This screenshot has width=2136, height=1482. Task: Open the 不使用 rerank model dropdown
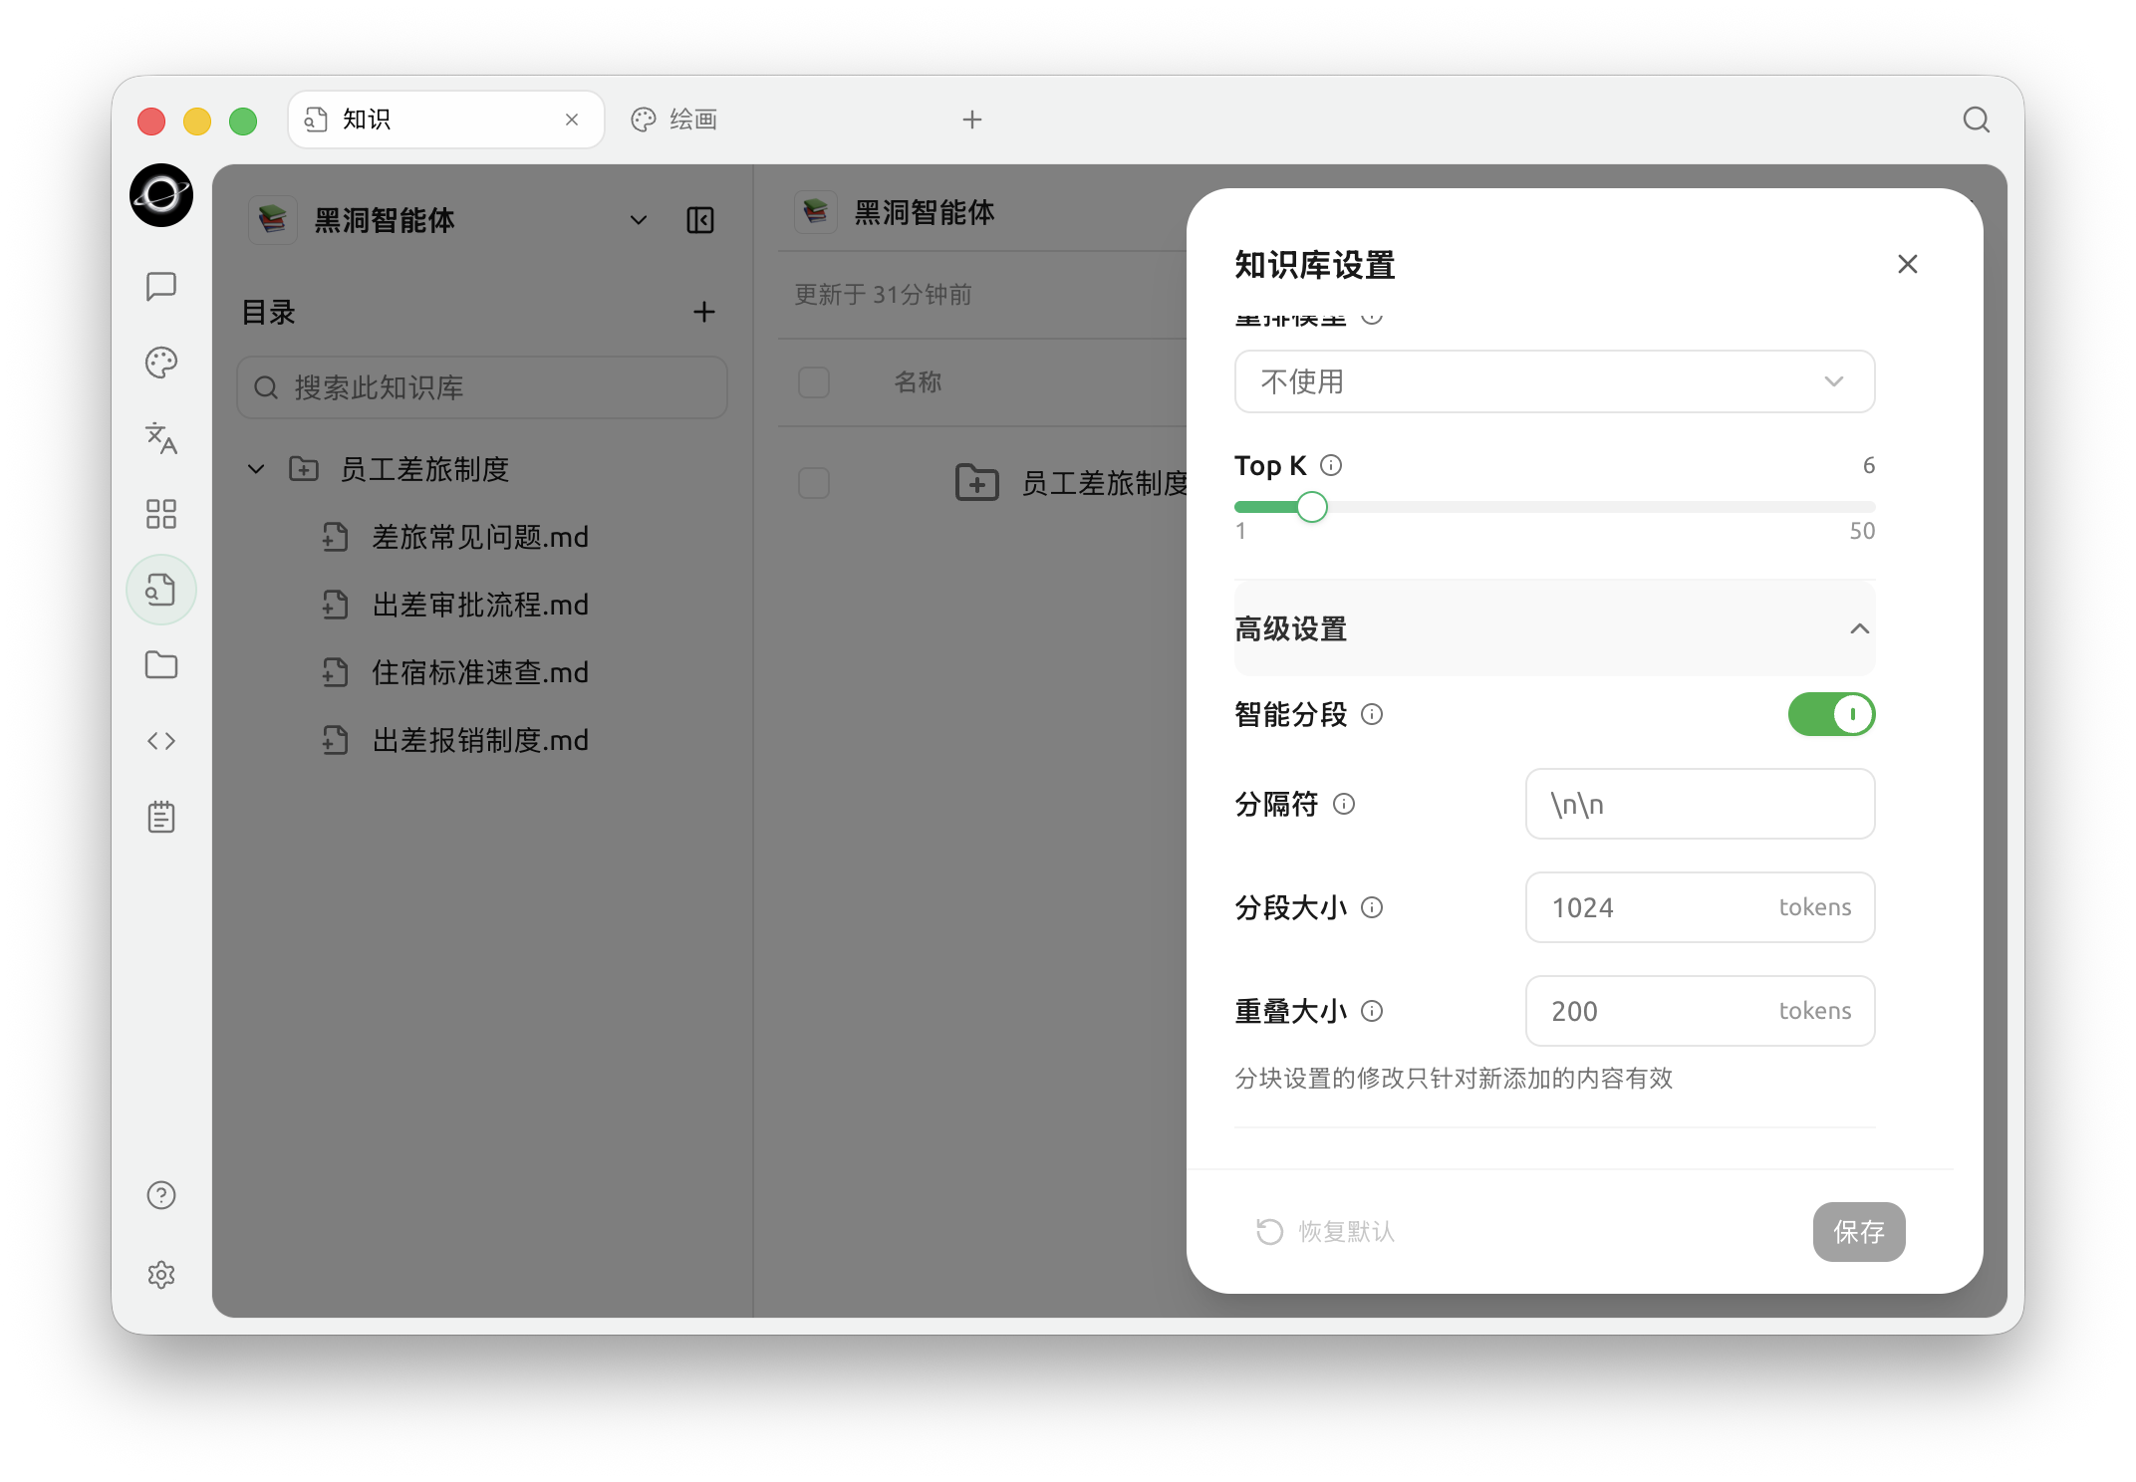click(x=1554, y=381)
